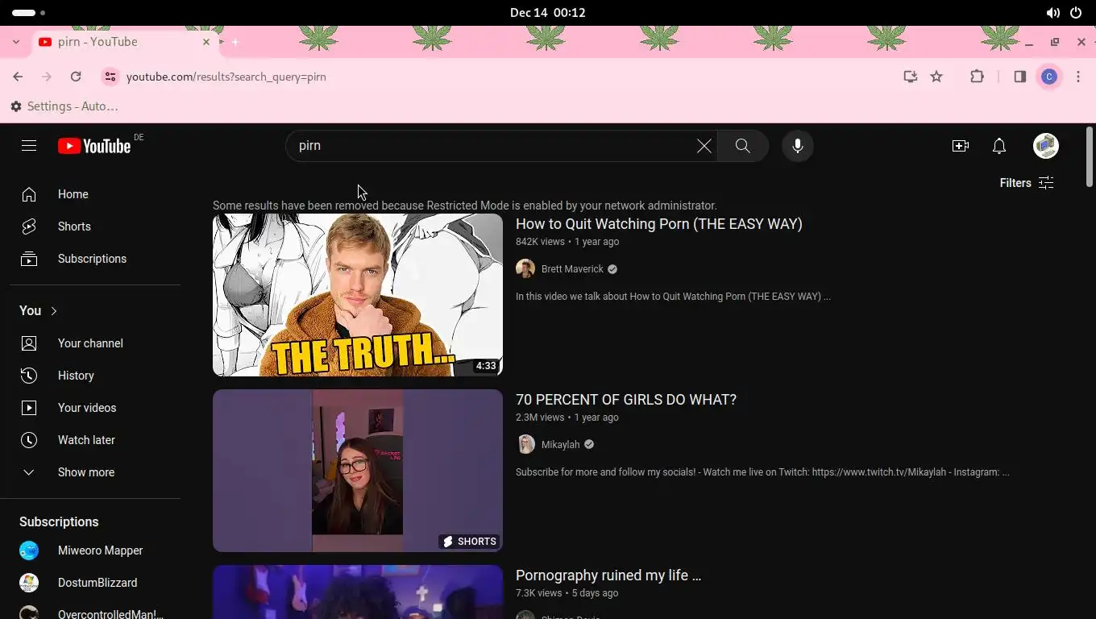Screen dimensions: 1096x619
Task: Open Shorts in the sidebar
Action: (x=95, y=226)
